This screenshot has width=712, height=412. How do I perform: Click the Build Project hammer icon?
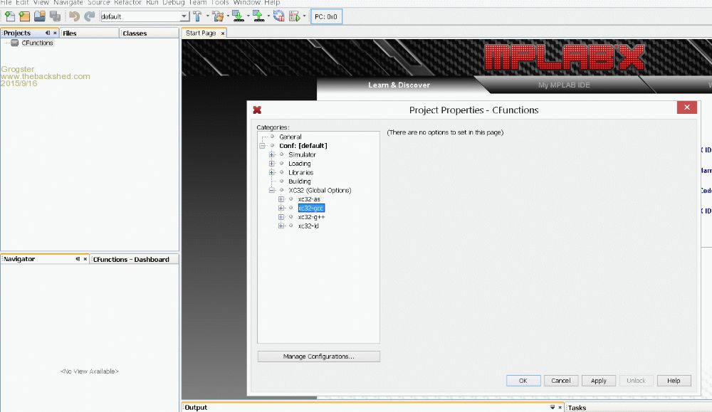197,16
